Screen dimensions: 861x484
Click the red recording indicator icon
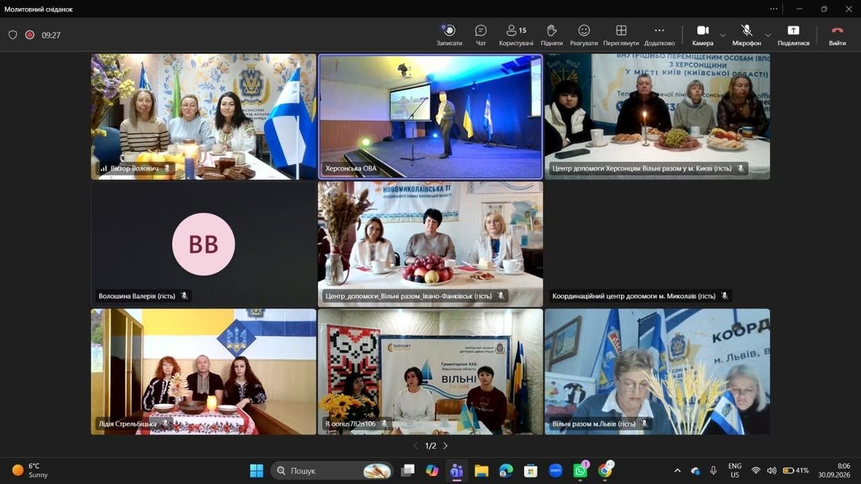[x=30, y=35]
